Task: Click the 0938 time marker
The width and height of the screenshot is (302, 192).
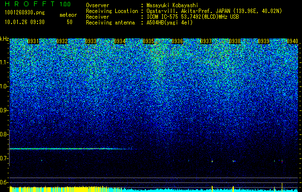Action: point(235,41)
